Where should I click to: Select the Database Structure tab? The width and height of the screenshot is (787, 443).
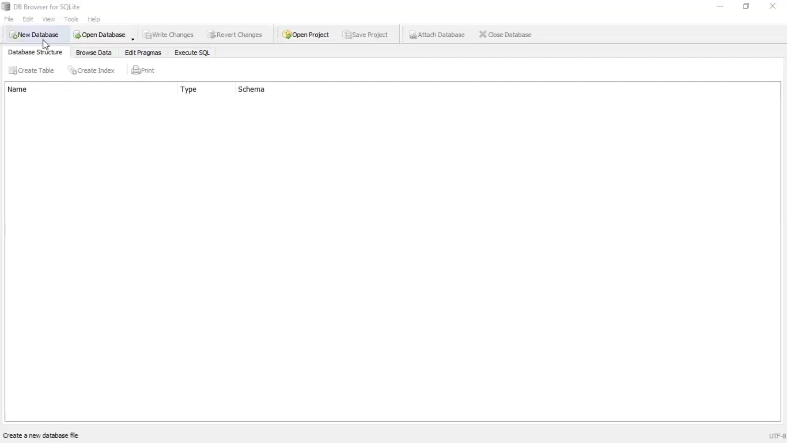[35, 52]
